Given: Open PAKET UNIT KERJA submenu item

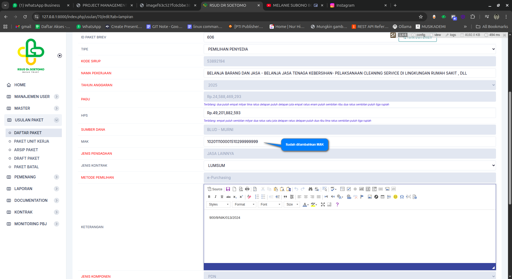Looking at the screenshot, I should click(31, 141).
